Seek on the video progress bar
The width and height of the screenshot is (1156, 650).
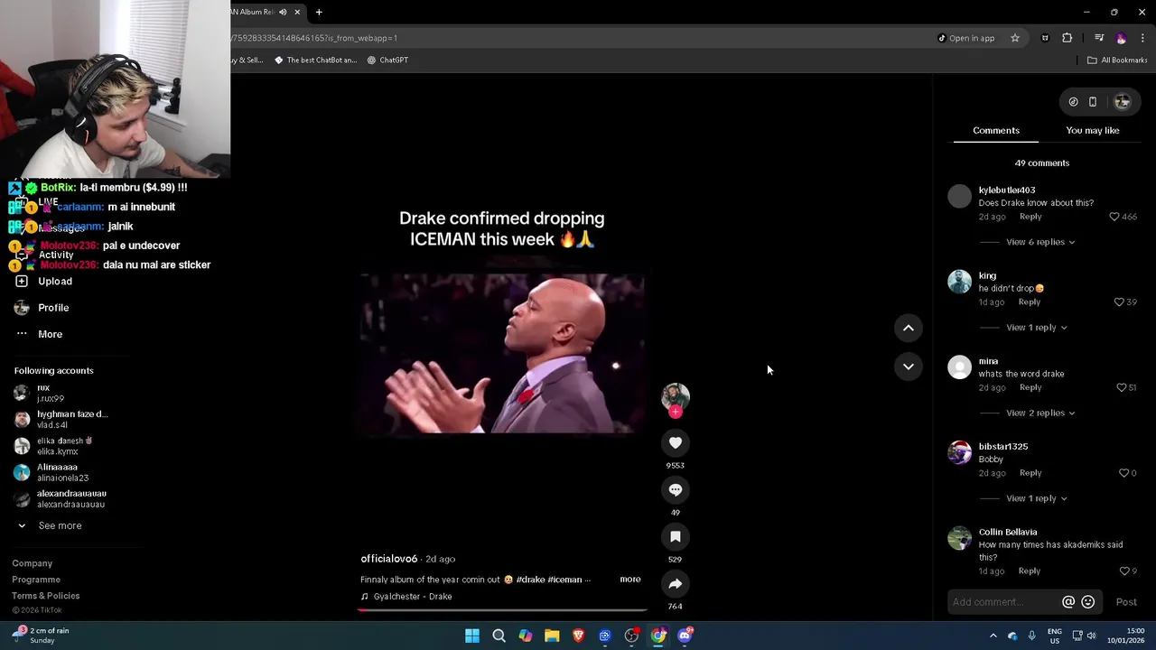click(x=502, y=610)
